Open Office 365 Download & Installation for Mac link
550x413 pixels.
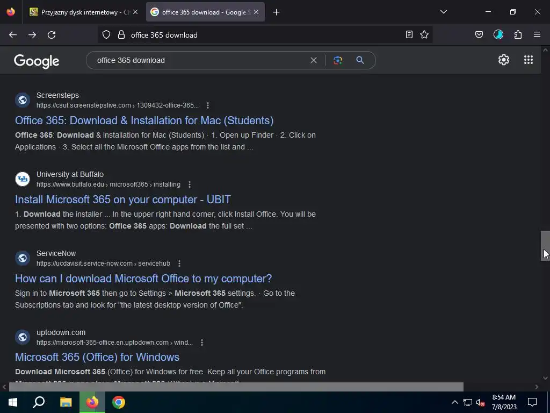144,120
